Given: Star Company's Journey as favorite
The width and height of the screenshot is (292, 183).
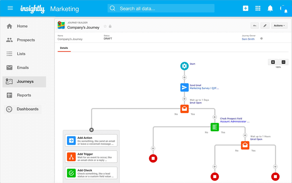Looking at the screenshot, I should click(x=105, y=26).
